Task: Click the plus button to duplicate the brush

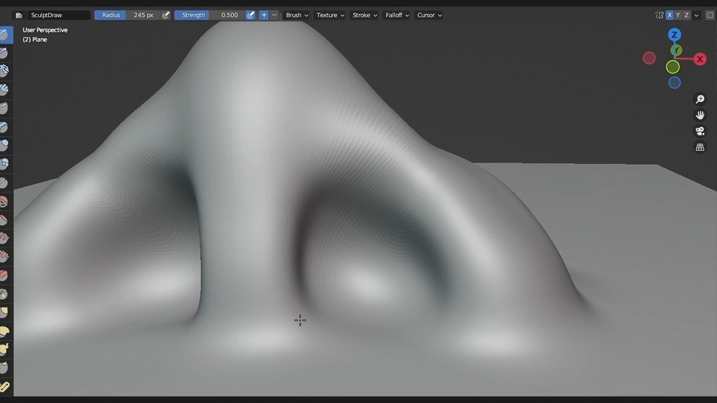Action: point(263,15)
